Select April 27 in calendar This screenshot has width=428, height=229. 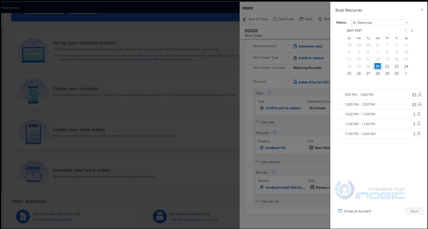368,73
